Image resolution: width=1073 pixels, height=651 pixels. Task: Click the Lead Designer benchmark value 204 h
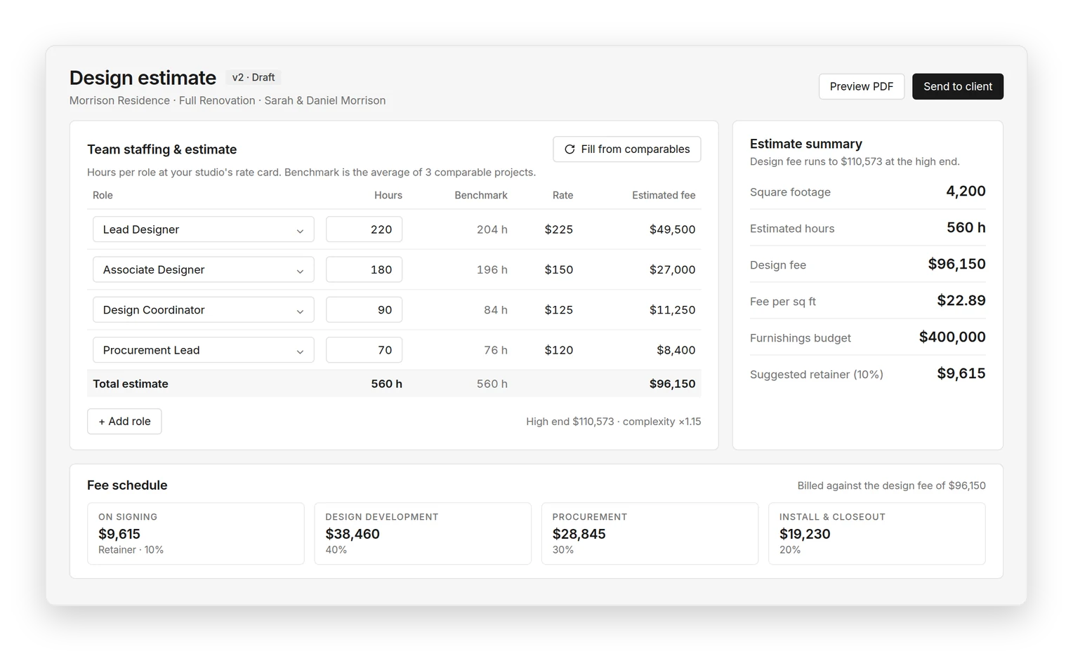[492, 229]
